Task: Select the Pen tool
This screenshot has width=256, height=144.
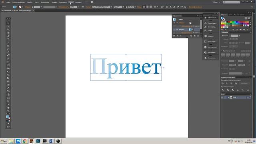Action: (8, 36)
